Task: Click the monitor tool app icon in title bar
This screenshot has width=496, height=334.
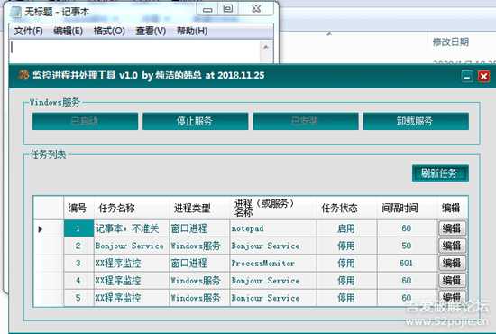Action: pos(23,75)
